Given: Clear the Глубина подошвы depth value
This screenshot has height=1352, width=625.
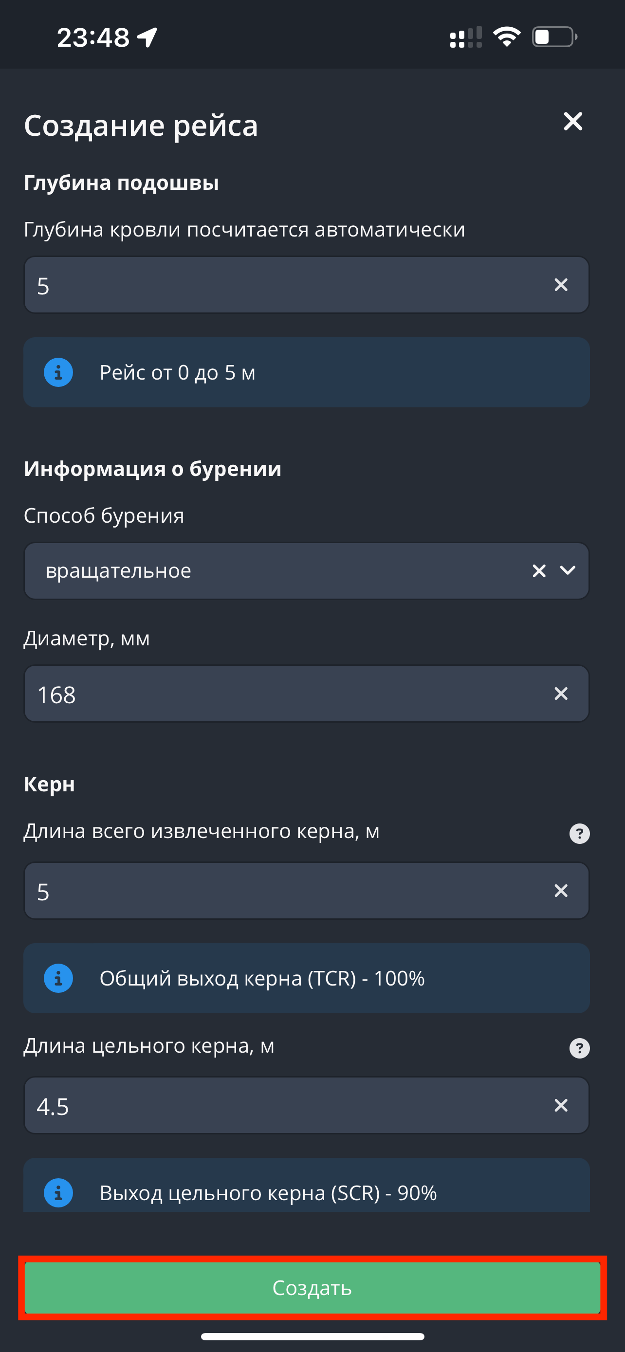Looking at the screenshot, I should [x=560, y=285].
